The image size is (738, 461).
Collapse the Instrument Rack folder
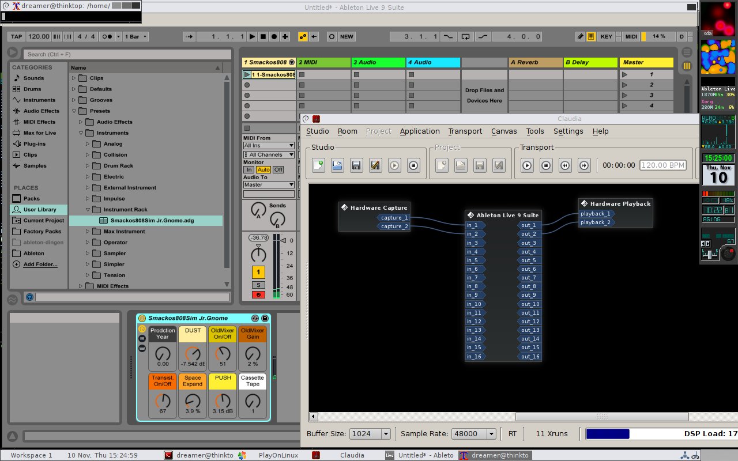point(87,209)
